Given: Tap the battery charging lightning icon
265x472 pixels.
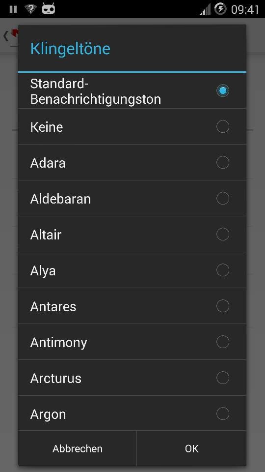Looking at the screenshot, I should [x=220, y=9].
